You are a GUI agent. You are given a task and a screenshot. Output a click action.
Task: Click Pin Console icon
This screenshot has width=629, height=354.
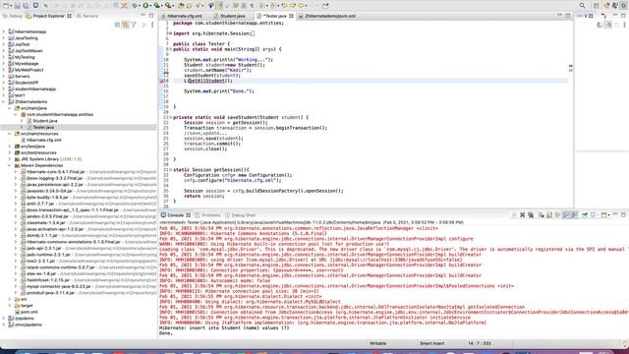point(585,215)
